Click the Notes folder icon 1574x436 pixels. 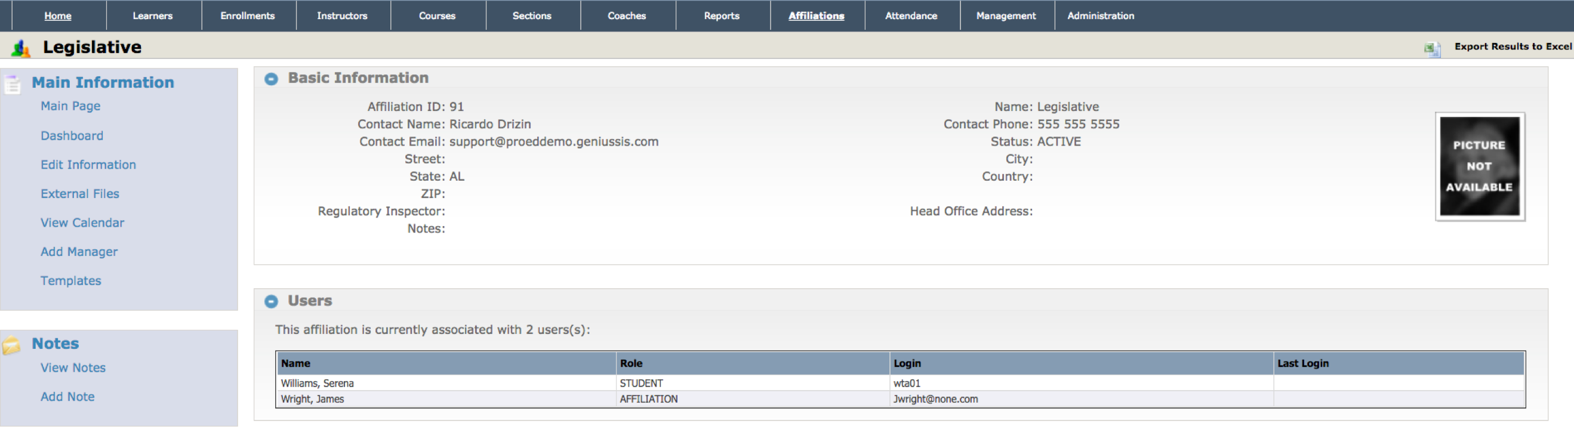pyautogui.click(x=11, y=345)
